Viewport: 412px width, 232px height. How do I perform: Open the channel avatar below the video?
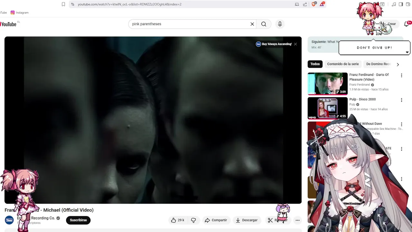9,220
